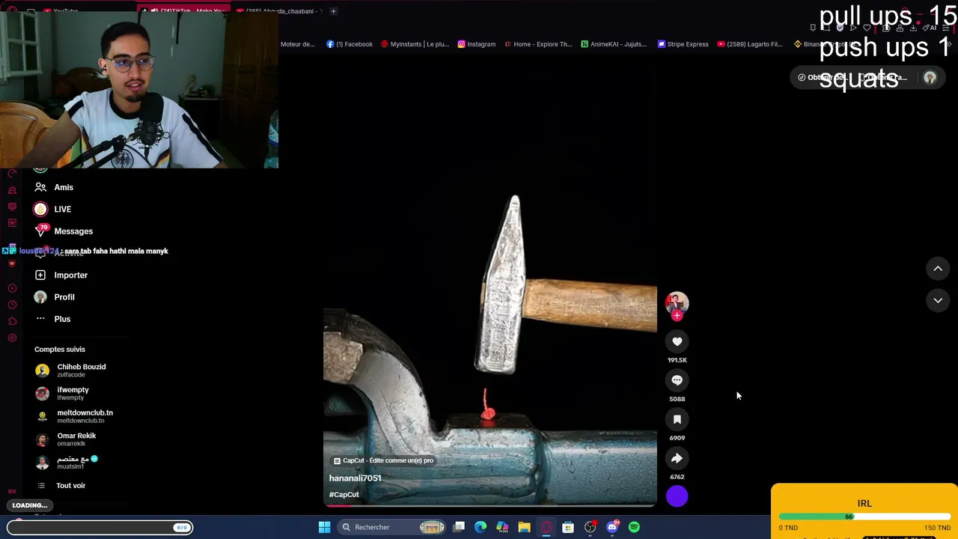This screenshot has width=958, height=539.
Task: Open the ifwempty followed account
Action: point(62,393)
